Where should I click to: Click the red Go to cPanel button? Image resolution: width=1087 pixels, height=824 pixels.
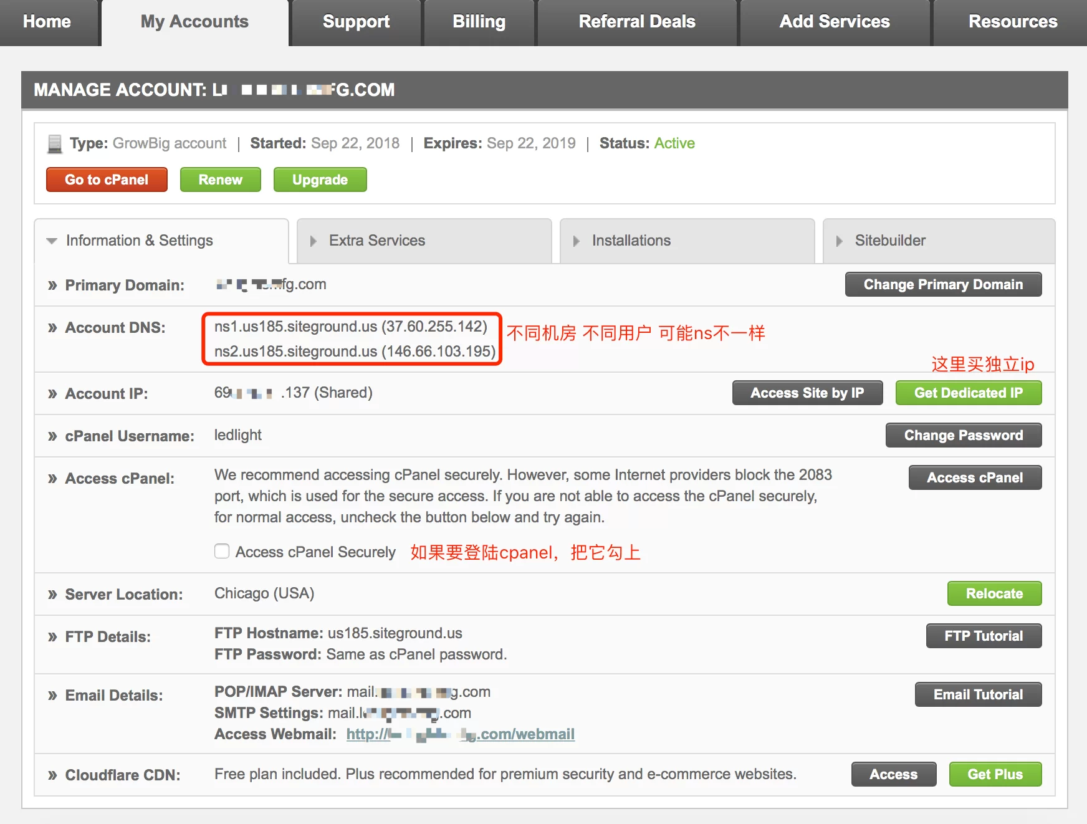click(107, 180)
